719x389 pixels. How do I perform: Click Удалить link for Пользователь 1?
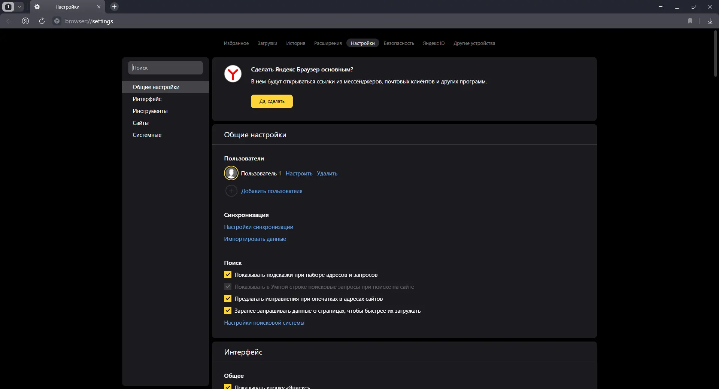(x=327, y=173)
